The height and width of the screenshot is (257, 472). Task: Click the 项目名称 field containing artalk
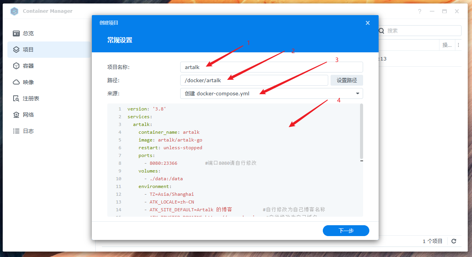click(272, 67)
